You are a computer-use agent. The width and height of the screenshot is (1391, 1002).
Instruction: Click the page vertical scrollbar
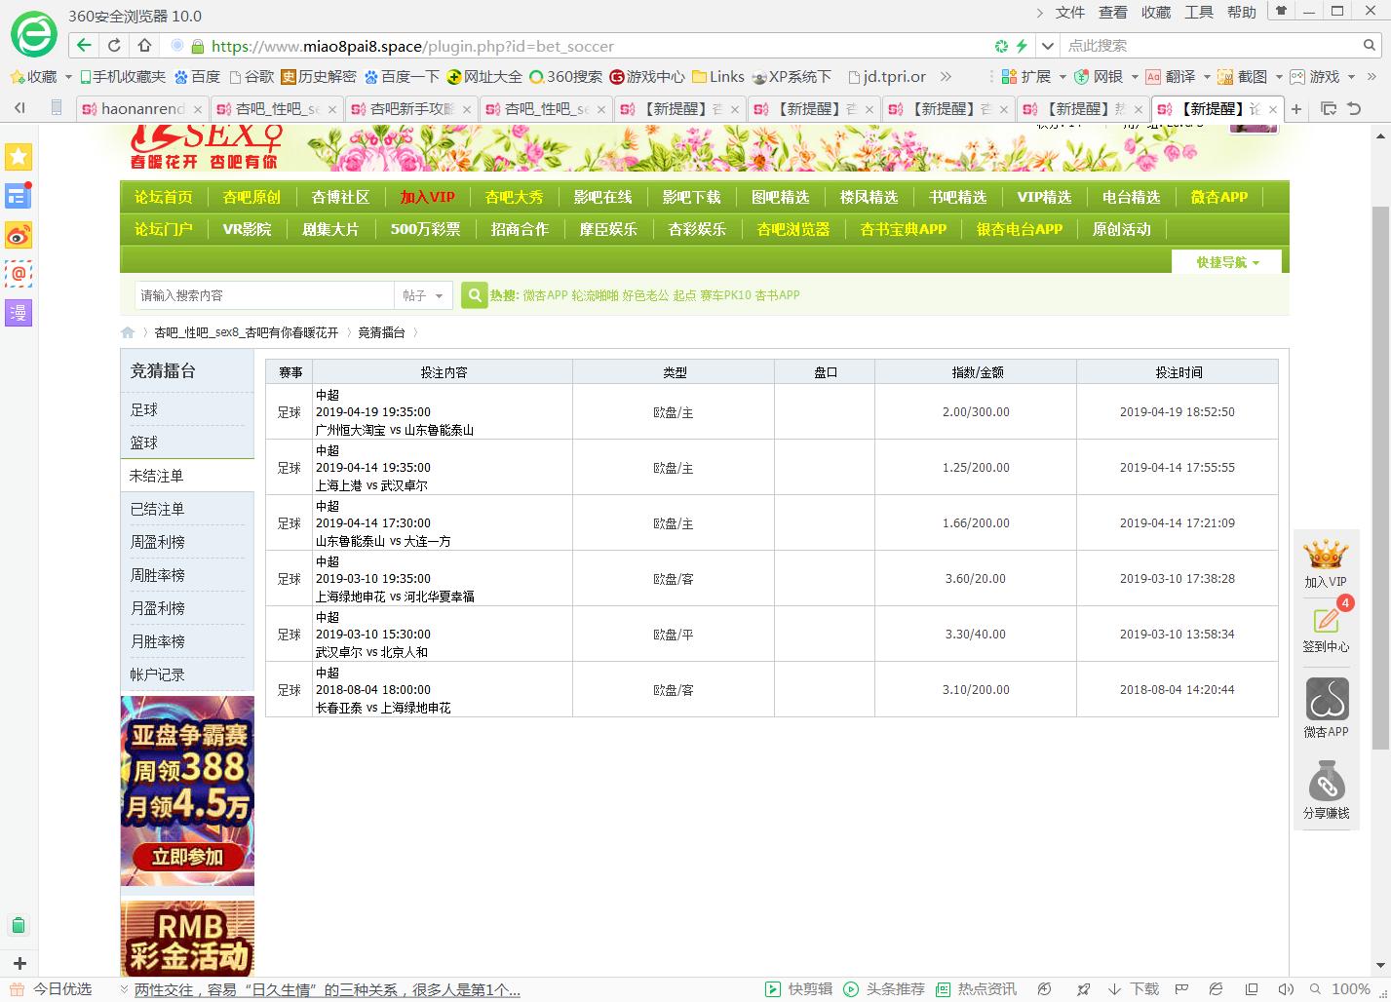coord(1380,478)
